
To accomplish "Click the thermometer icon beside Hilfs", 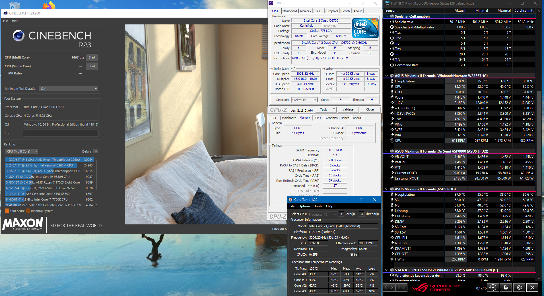I will pos(392,92).
